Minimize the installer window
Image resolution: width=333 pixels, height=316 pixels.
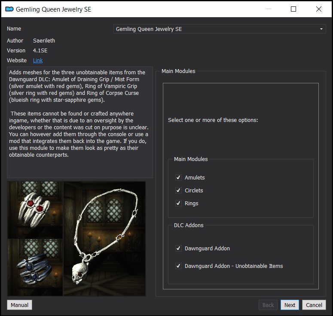tap(269, 9)
